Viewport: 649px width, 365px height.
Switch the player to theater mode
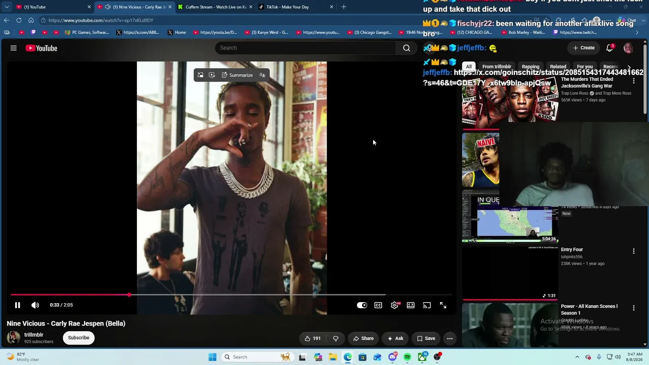411,305
